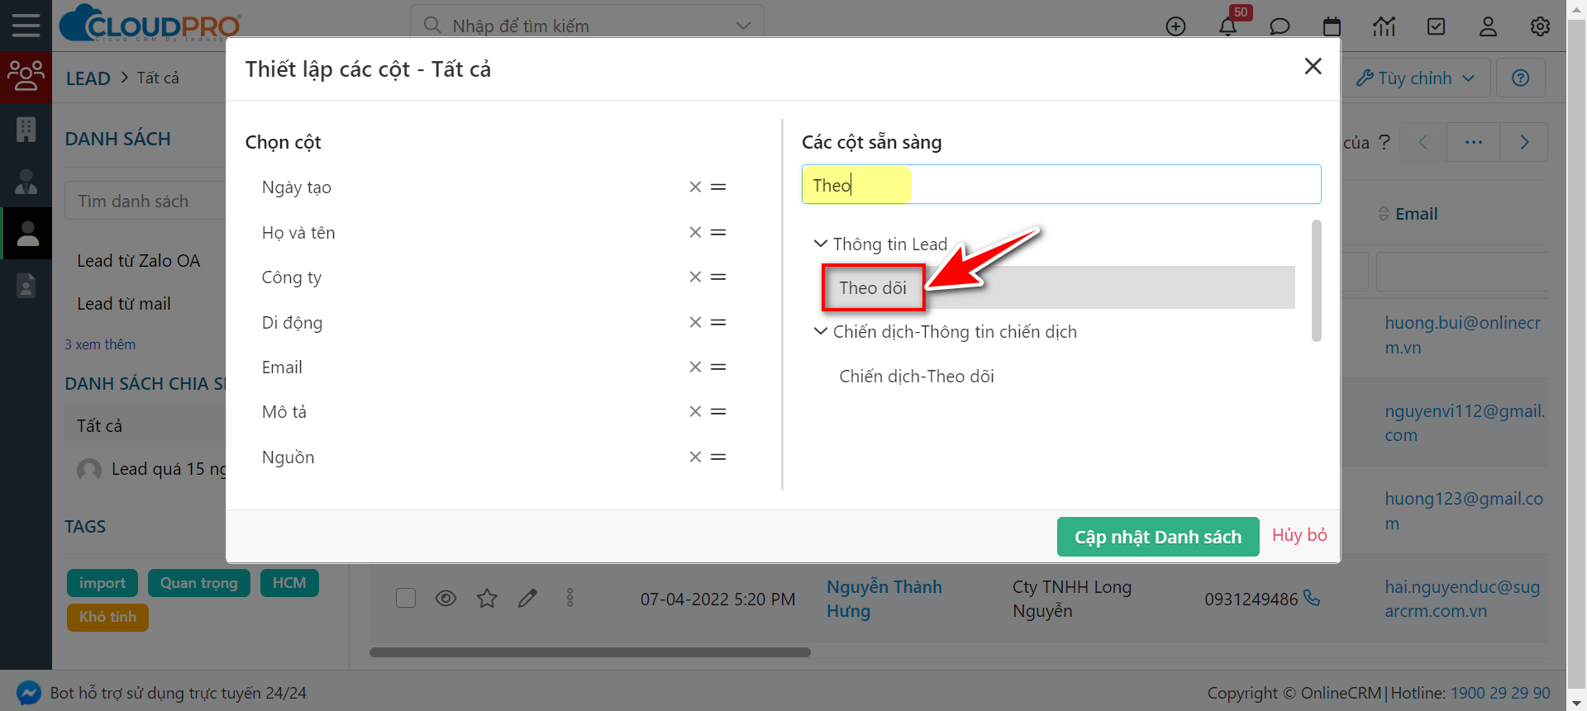This screenshot has height=711, width=1587.
Task: Select the Leads group icon in sidebar
Action: (x=26, y=76)
